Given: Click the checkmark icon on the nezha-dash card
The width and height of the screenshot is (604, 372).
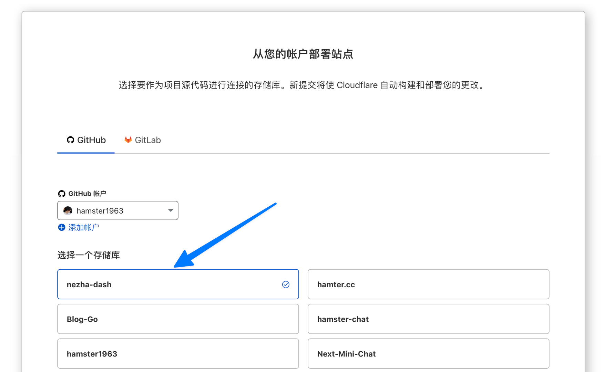Looking at the screenshot, I should click(x=286, y=285).
